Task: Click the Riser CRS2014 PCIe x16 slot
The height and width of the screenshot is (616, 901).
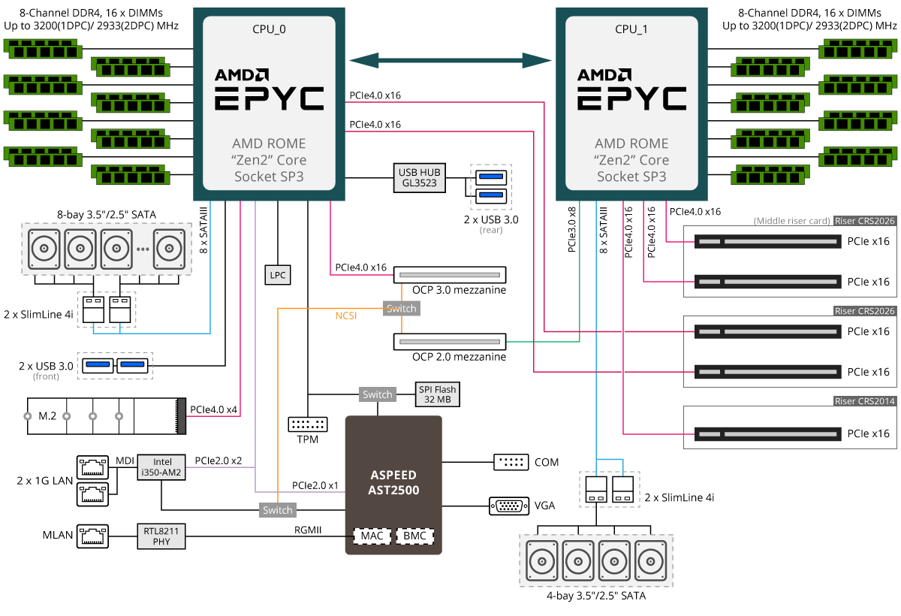Action: point(767,433)
